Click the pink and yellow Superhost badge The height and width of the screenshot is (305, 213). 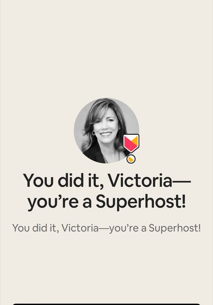131,144
